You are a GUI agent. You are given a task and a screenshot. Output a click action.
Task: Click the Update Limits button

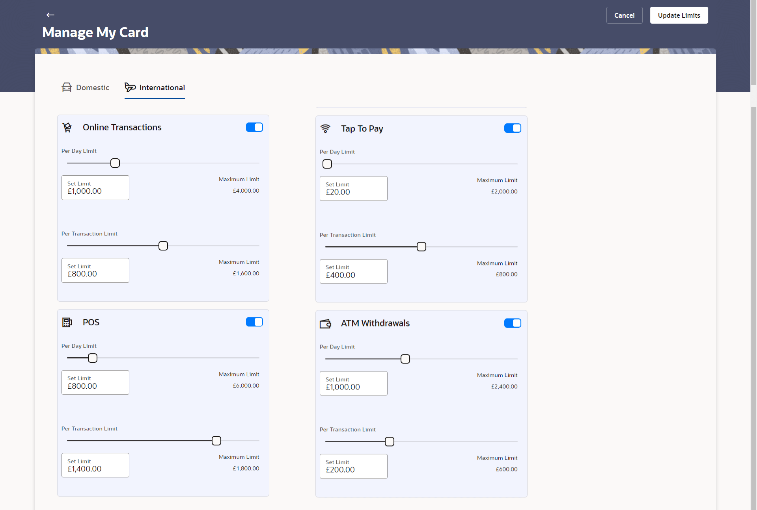pyautogui.click(x=679, y=15)
